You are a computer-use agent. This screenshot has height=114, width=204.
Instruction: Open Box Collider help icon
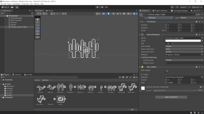point(196,67)
